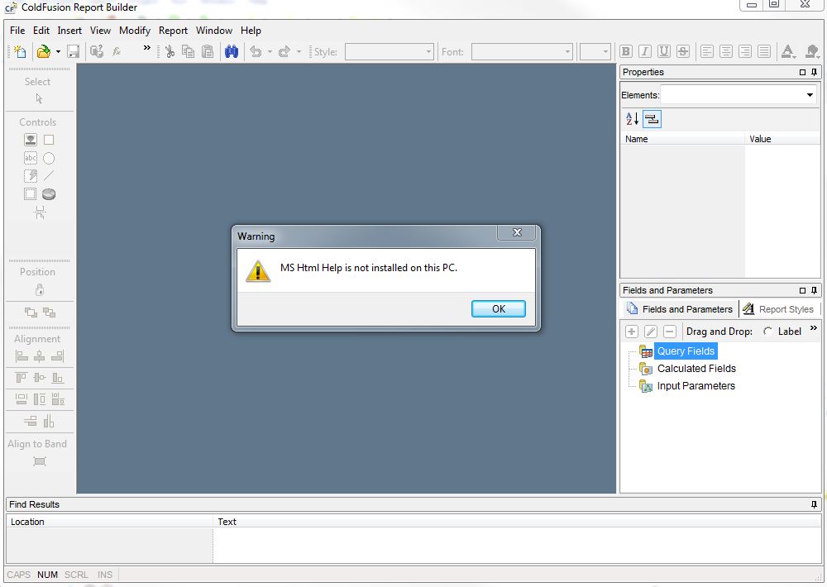Maximize the Properties panel
This screenshot has height=587, width=827.
[803, 72]
